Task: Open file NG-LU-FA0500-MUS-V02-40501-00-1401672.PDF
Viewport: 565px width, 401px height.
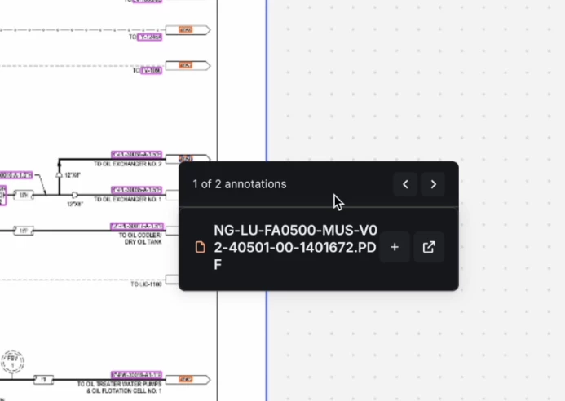Action: (295, 247)
